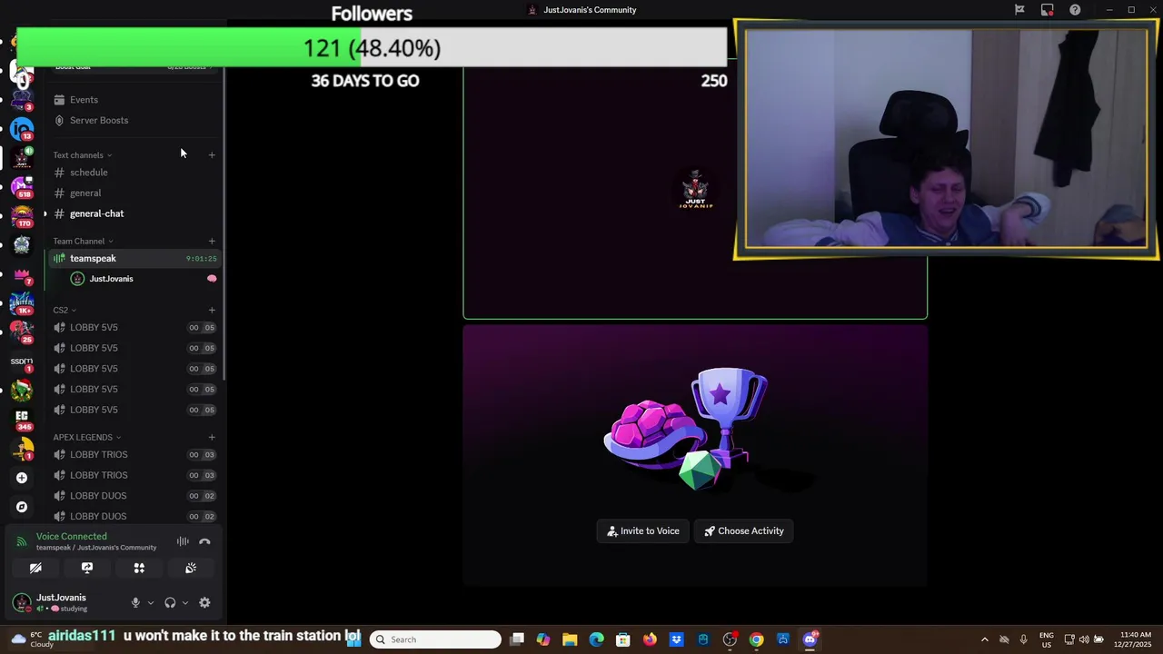Add channel in Team Channel category
Viewport: 1163px width, 654px height.
point(212,241)
